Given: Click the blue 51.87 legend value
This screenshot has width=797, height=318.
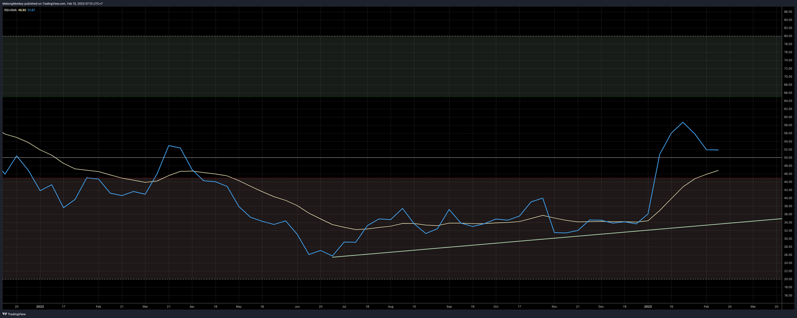Looking at the screenshot, I should coord(31,10).
